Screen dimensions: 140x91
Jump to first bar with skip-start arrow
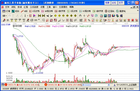[x=39, y=16]
